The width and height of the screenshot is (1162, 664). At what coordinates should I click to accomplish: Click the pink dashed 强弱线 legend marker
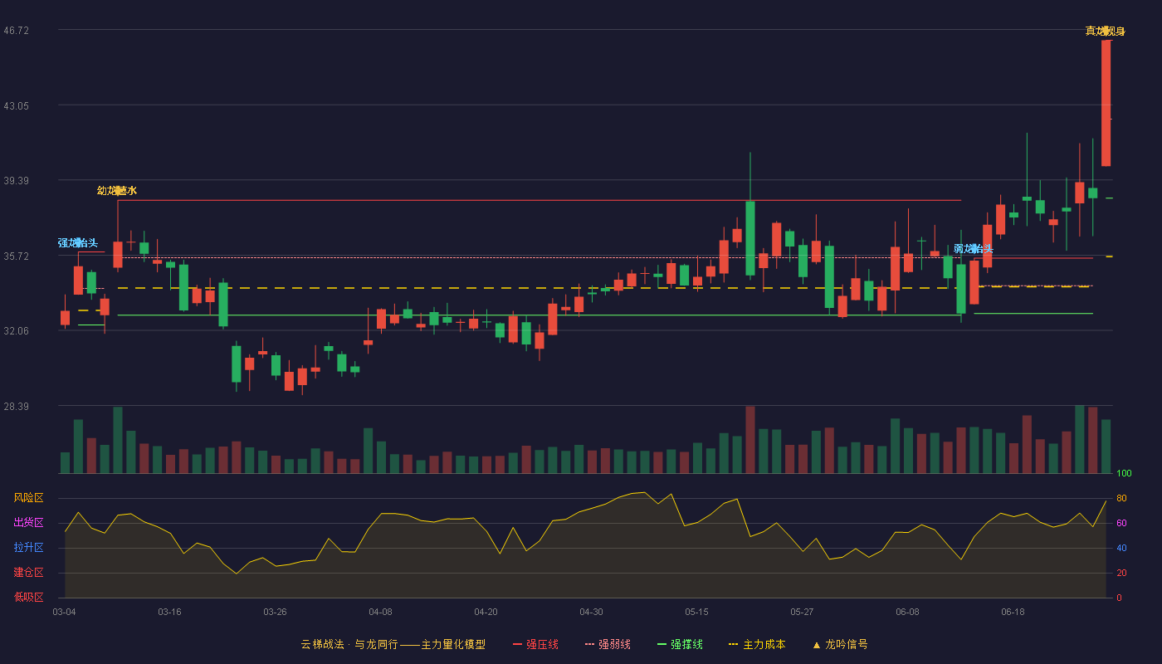click(589, 644)
